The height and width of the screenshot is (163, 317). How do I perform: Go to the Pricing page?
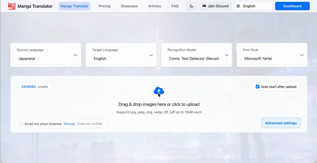[104, 6]
